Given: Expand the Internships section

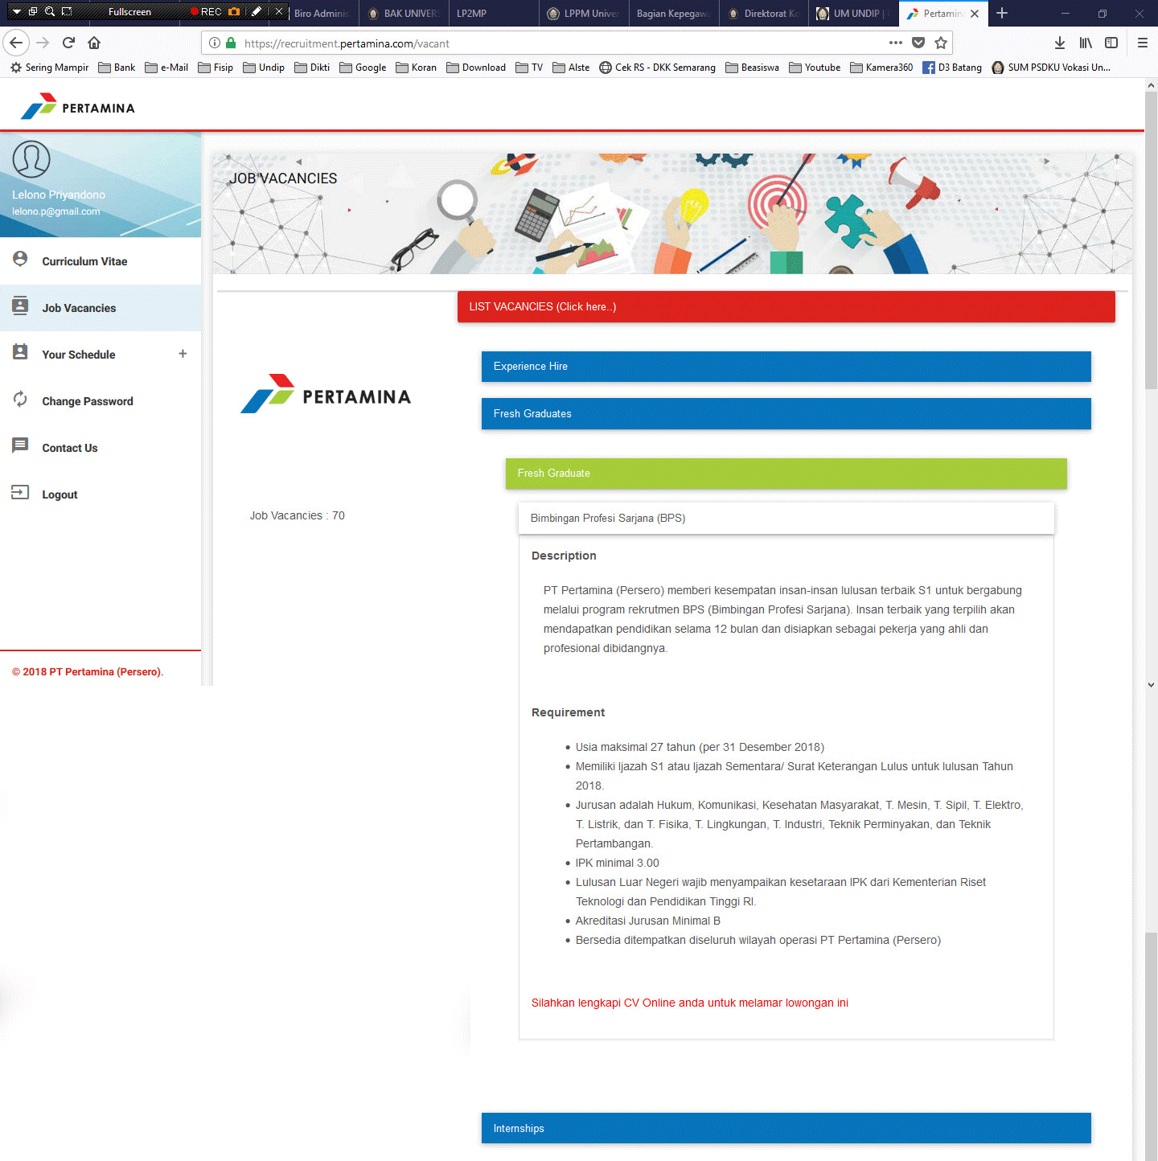Looking at the screenshot, I should pos(786,1128).
